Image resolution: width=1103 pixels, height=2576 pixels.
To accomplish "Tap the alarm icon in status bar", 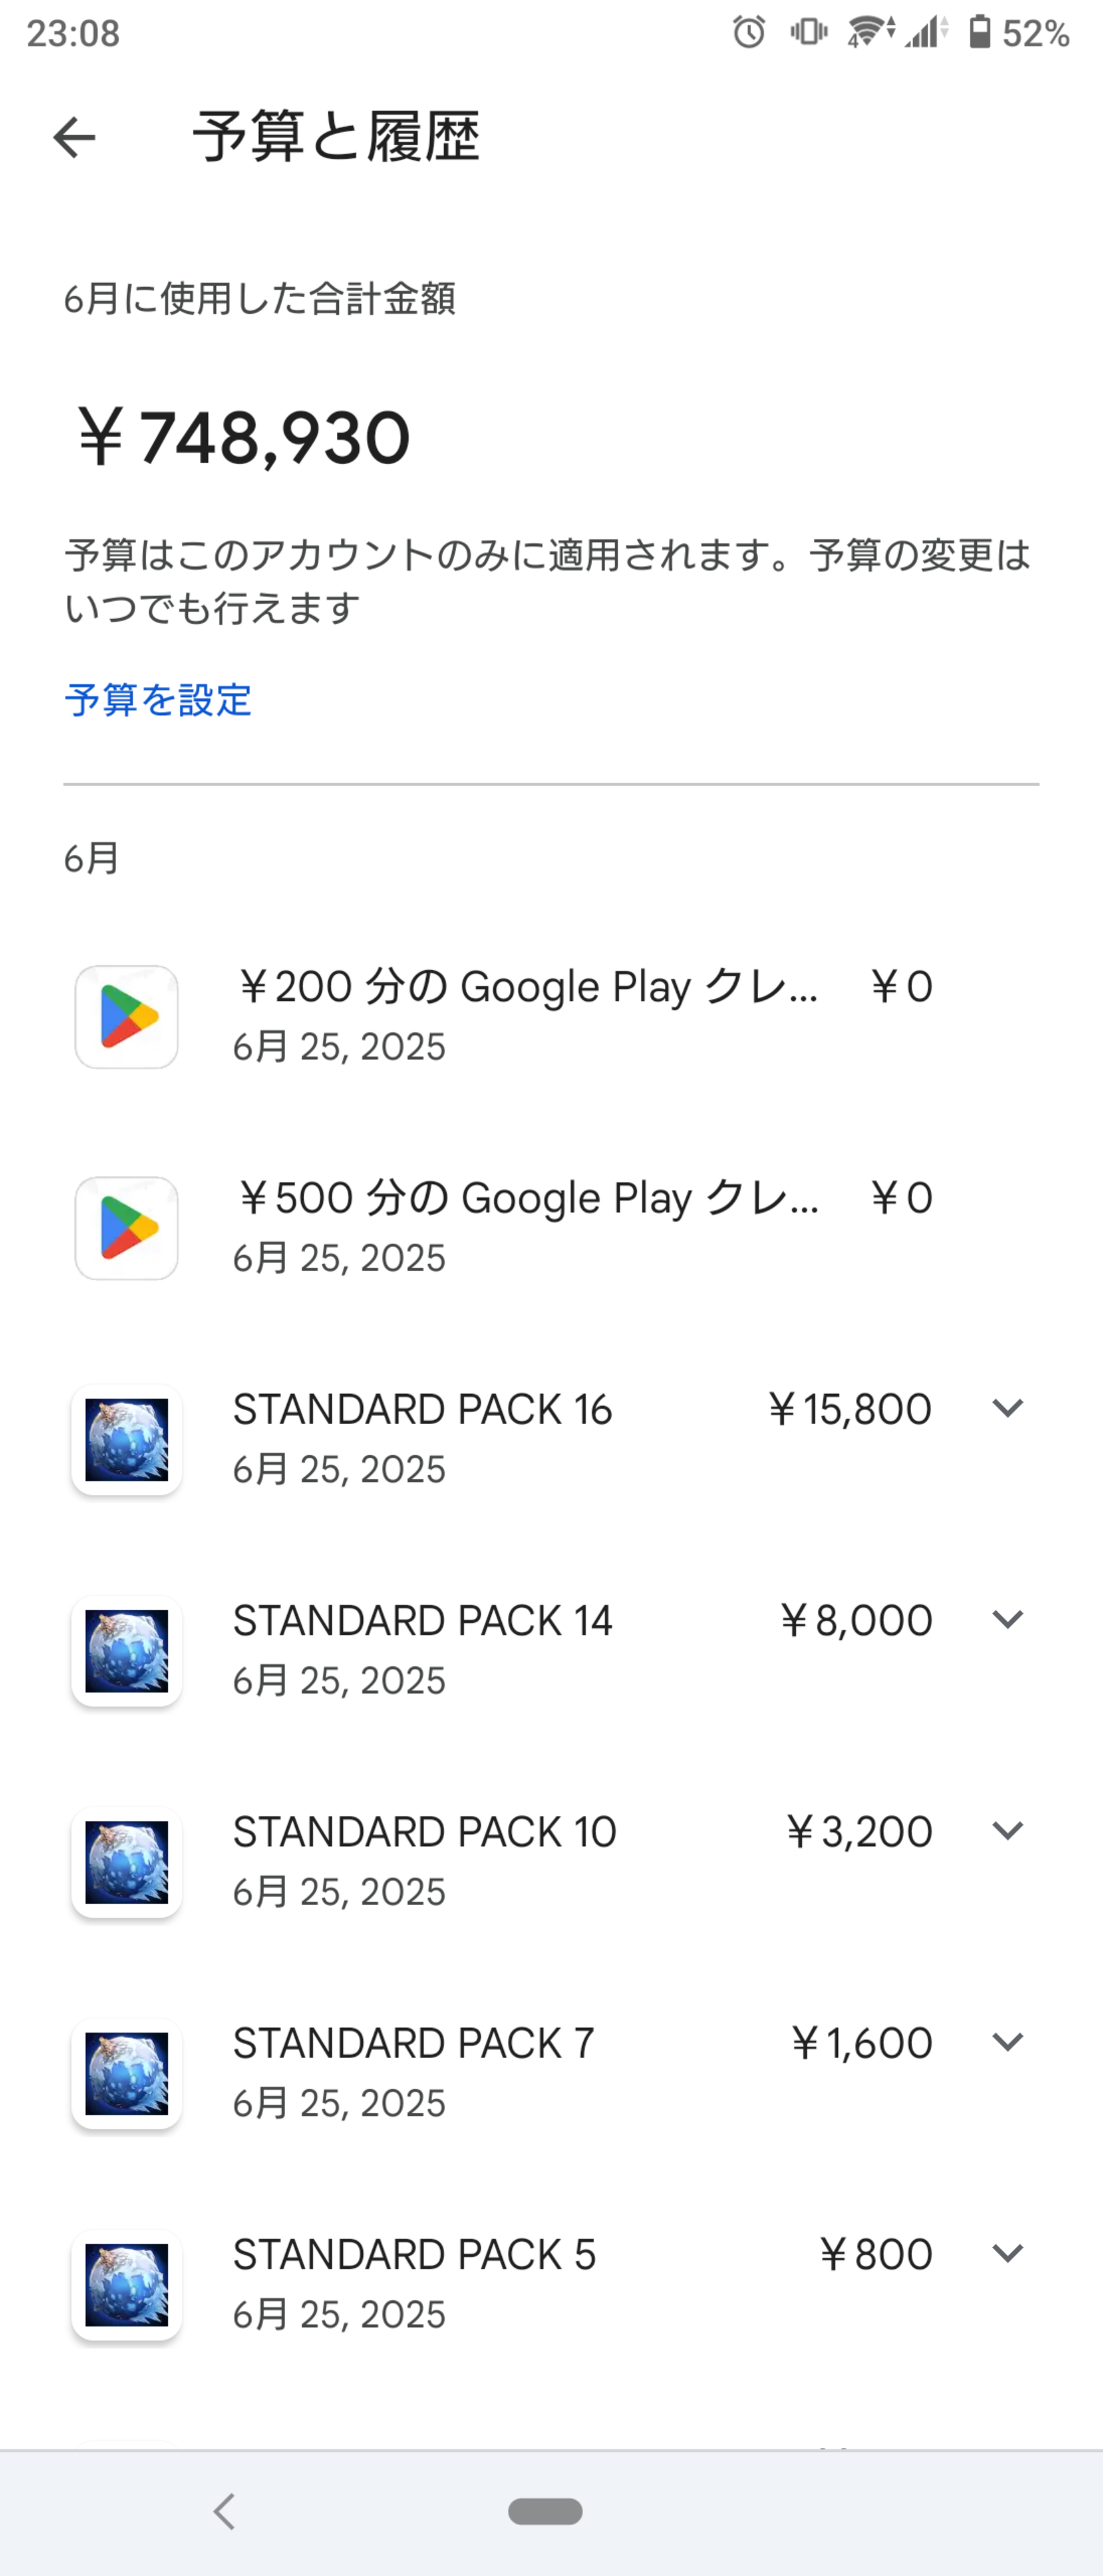I will (748, 33).
